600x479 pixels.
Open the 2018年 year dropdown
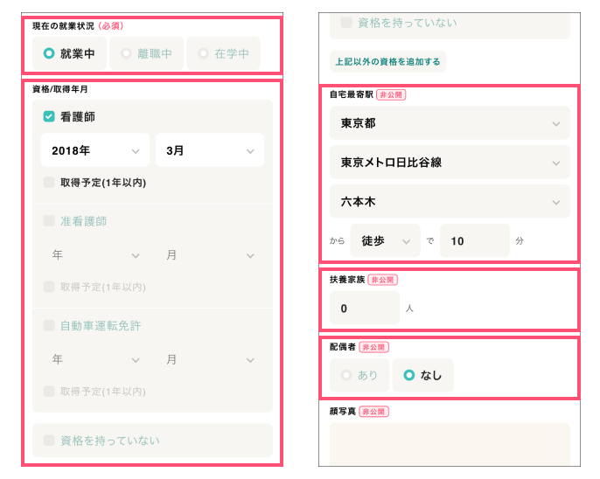(x=94, y=150)
